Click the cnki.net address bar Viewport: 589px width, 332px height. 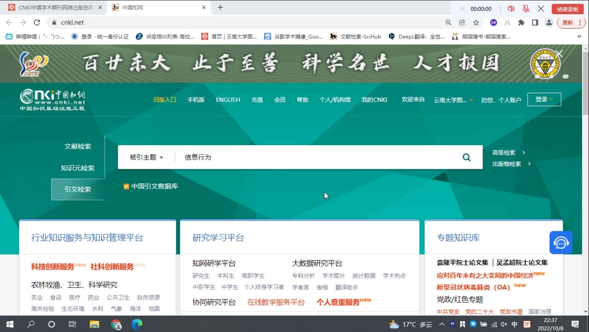[x=245, y=22]
